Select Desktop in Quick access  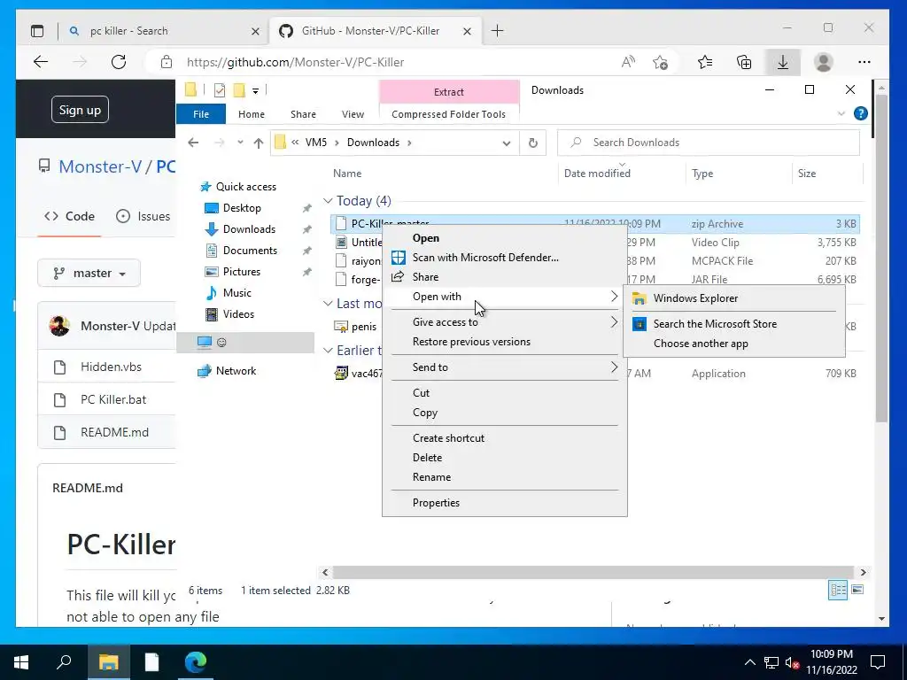[242, 207]
